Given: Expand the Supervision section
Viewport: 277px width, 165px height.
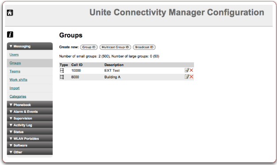Looking at the screenshot, I should click(30, 118).
